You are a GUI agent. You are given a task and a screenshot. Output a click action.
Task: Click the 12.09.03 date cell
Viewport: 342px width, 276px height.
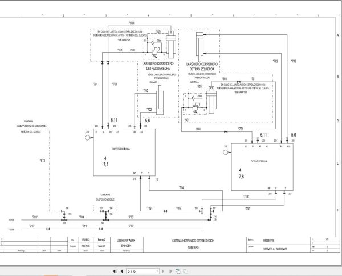[x=85, y=239]
